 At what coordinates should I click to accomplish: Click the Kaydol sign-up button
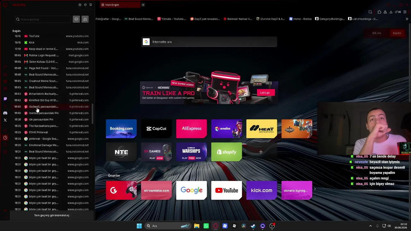tap(397, 33)
